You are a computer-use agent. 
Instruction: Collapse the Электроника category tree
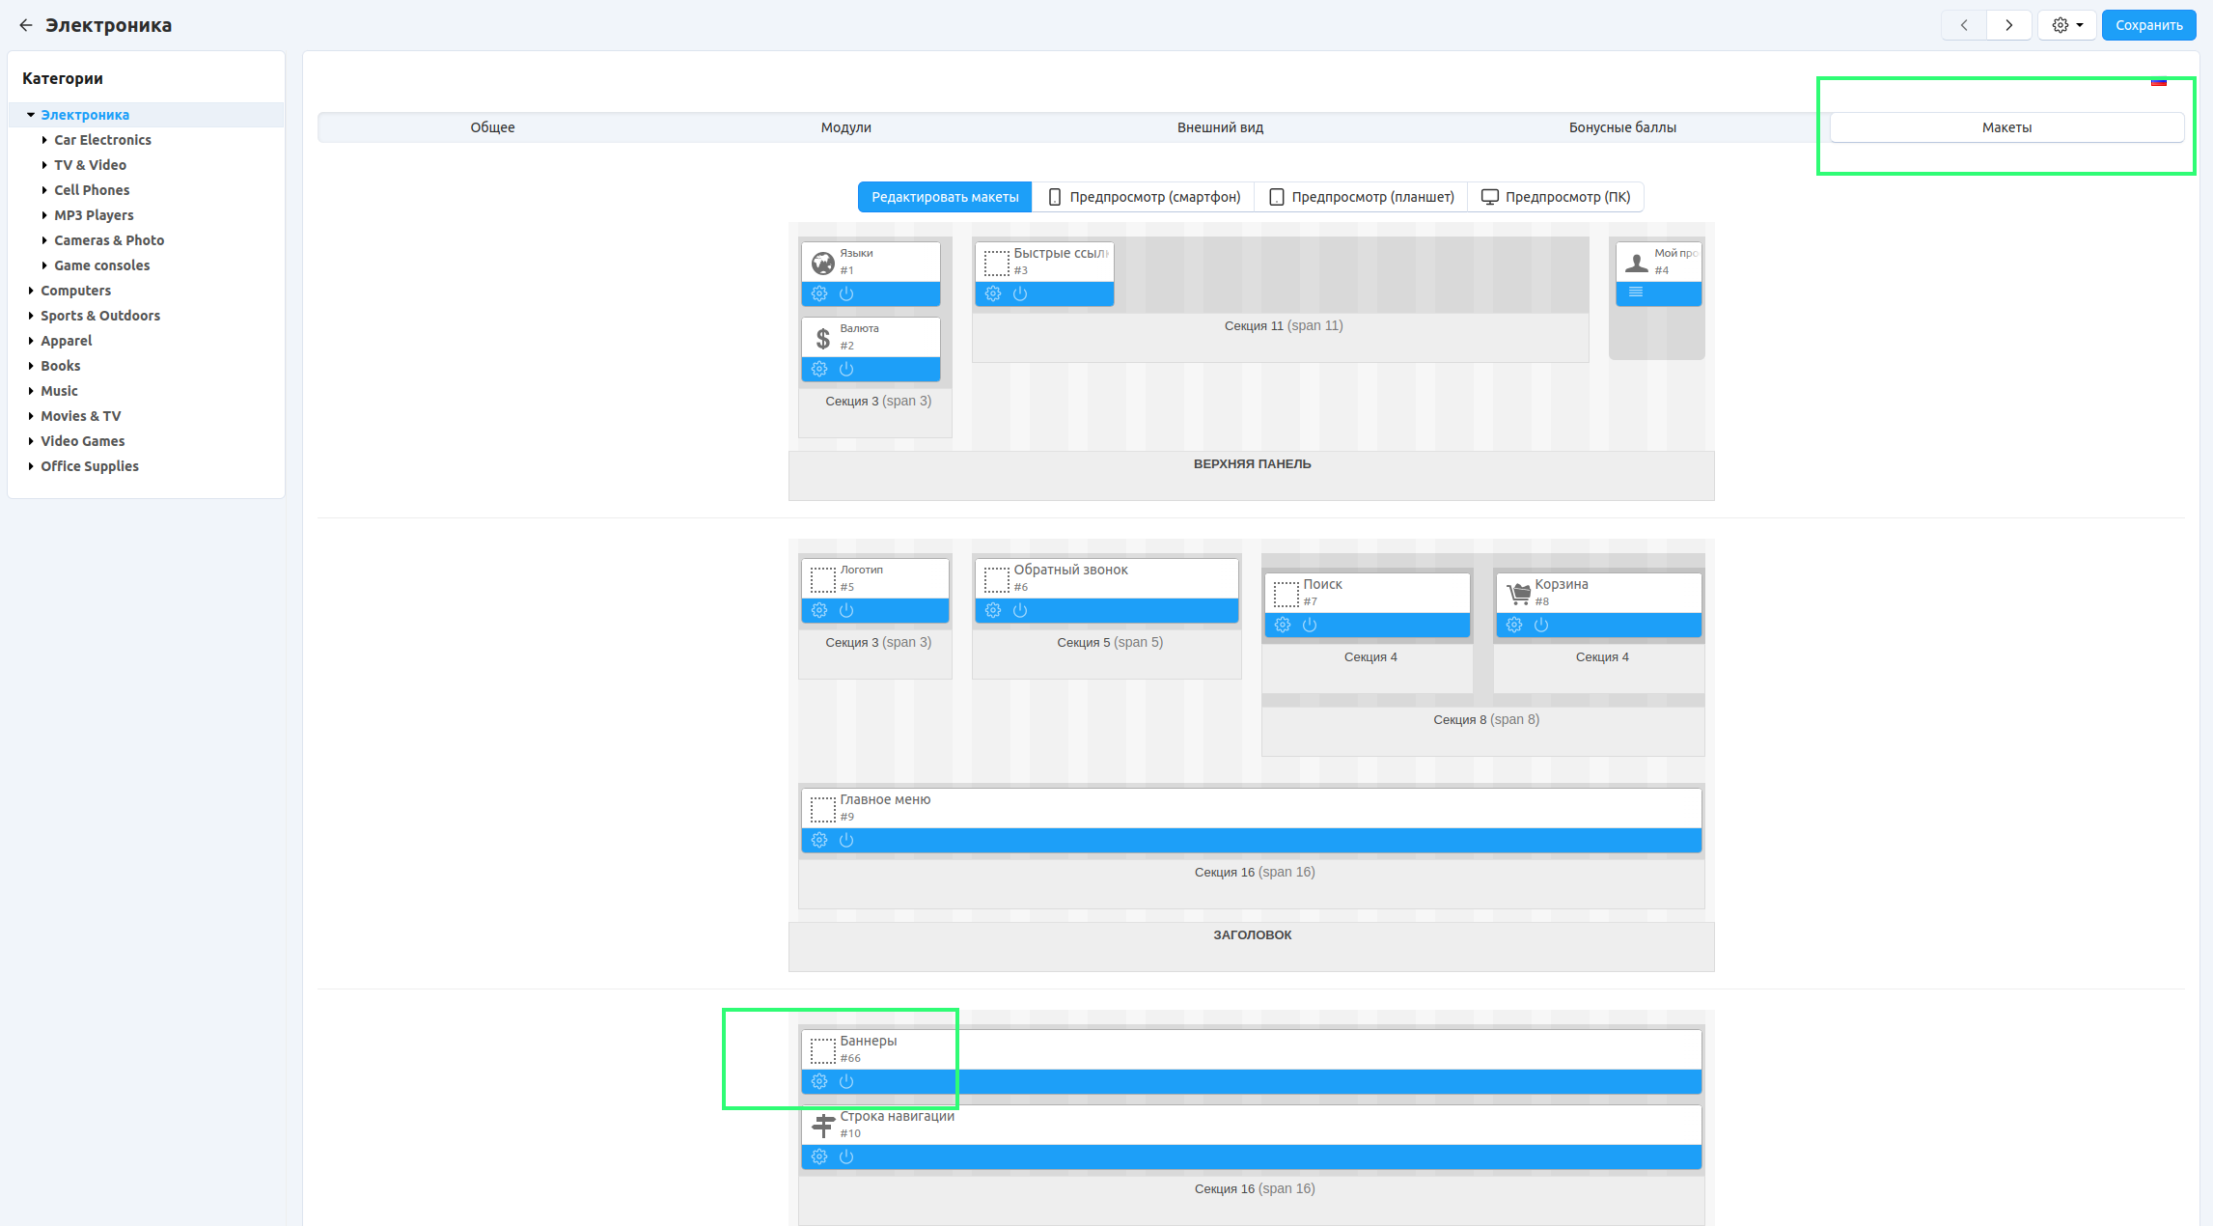[31, 115]
